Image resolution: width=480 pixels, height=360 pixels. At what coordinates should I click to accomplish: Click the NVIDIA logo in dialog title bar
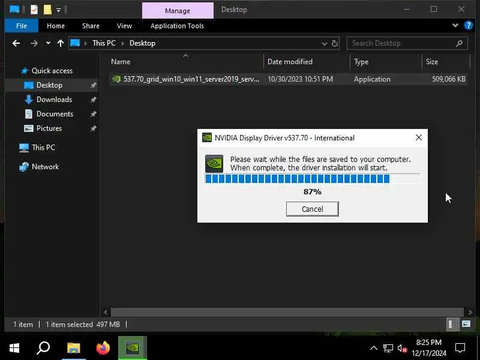pyautogui.click(x=207, y=138)
